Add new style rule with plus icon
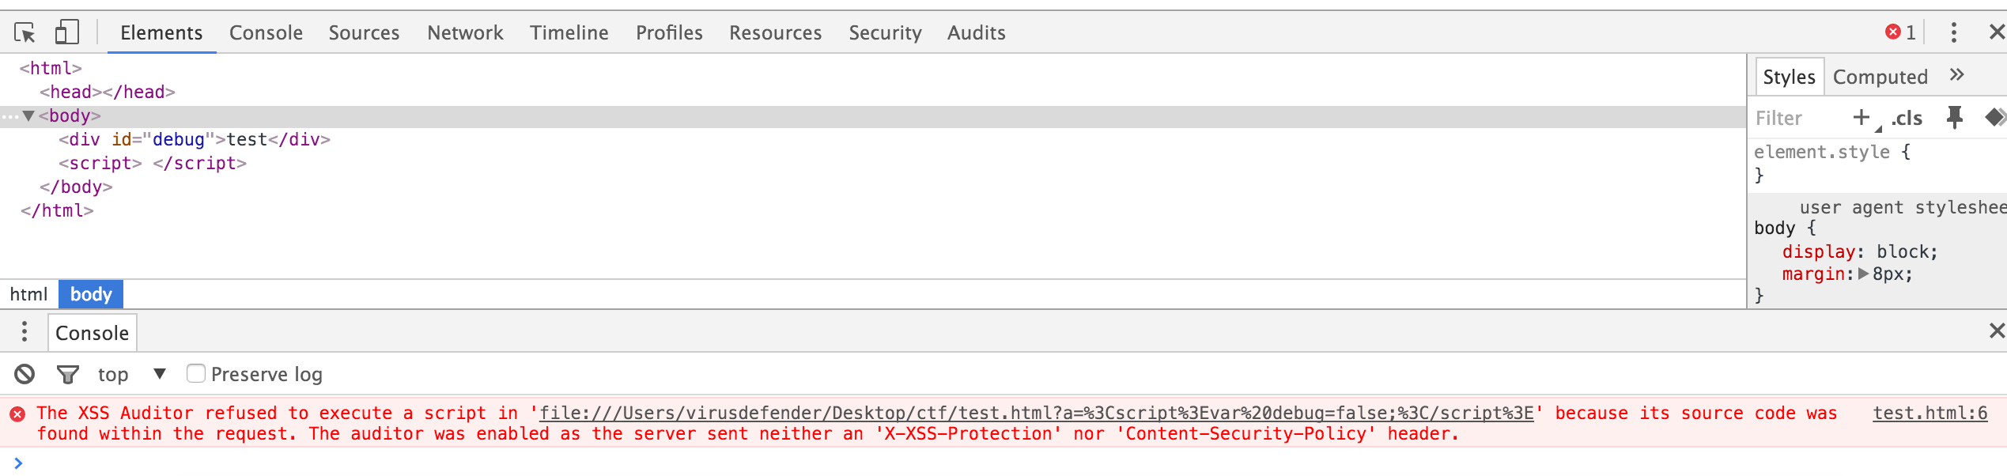This screenshot has width=2007, height=476. [x=1861, y=118]
